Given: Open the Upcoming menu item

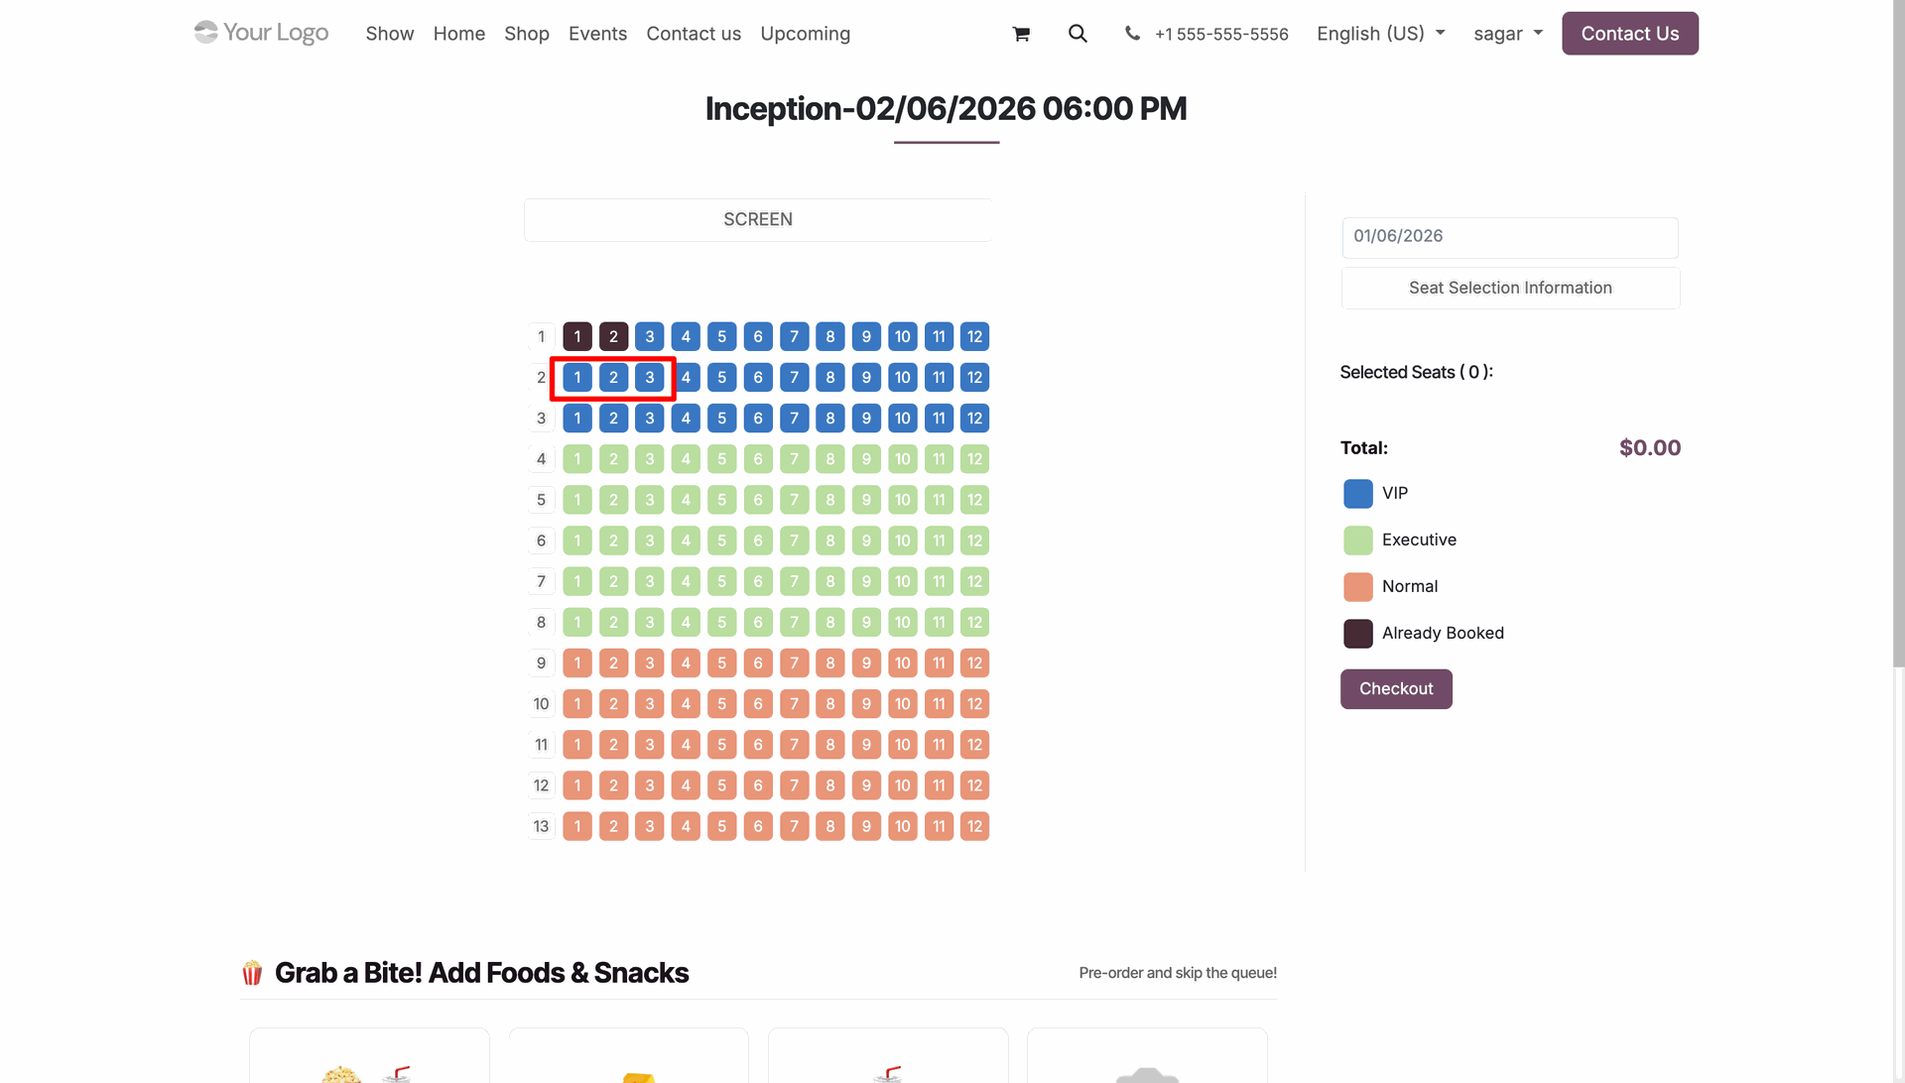Looking at the screenshot, I should pyautogui.click(x=806, y=34).
